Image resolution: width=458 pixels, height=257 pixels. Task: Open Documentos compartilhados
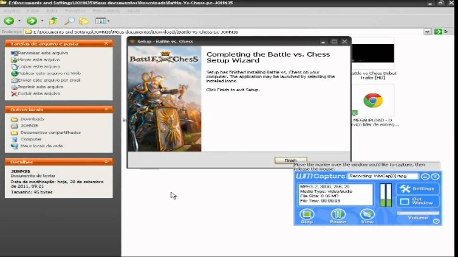[50, 132]
